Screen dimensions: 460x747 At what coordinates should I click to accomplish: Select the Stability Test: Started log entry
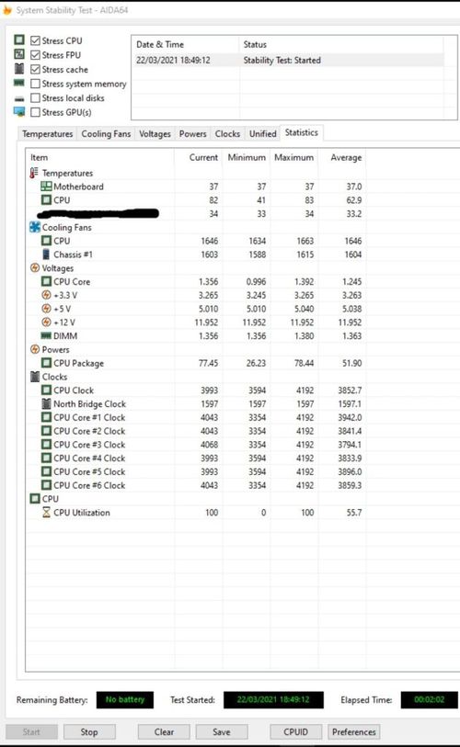288,60
